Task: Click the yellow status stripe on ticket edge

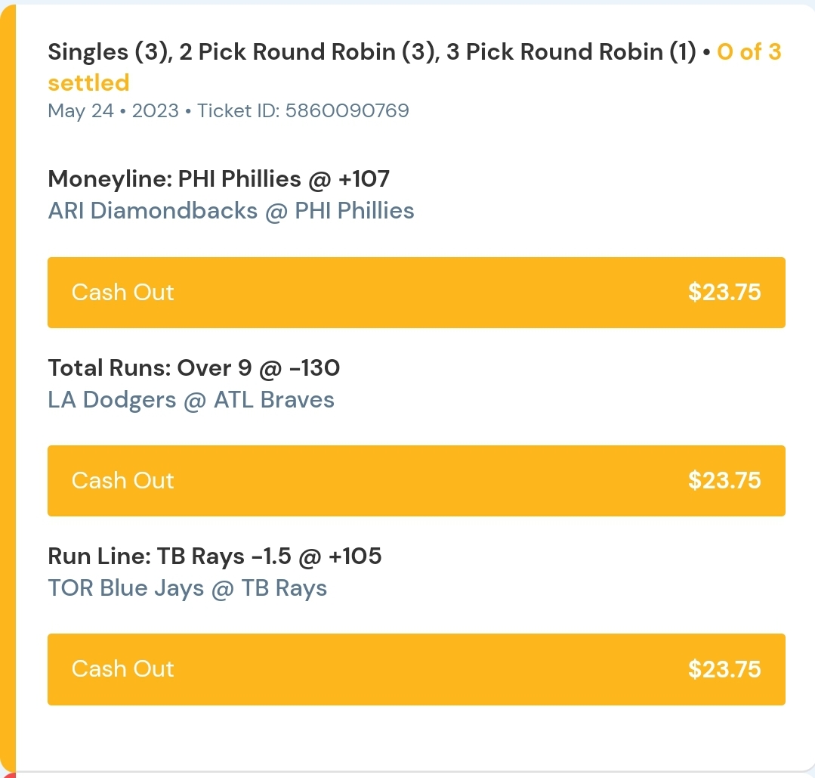Action: (x=8, y=378)
